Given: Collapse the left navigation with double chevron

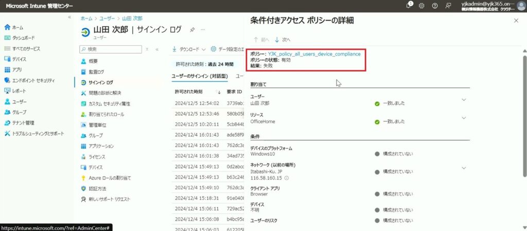Looking at the screenshot, I should [x=69, y=17].
